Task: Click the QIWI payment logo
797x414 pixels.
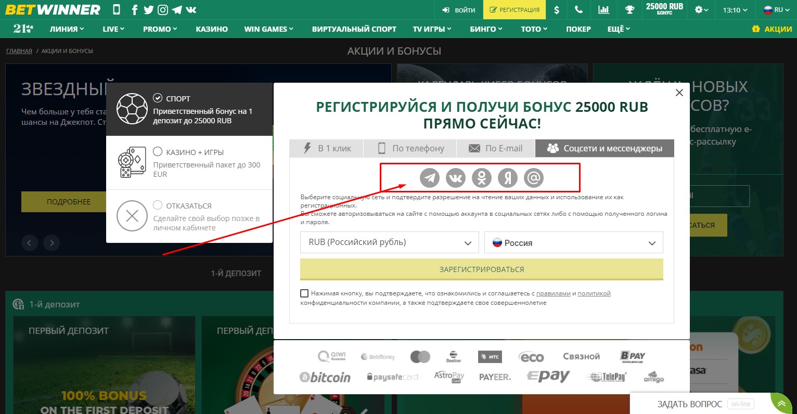Action: 332,356
